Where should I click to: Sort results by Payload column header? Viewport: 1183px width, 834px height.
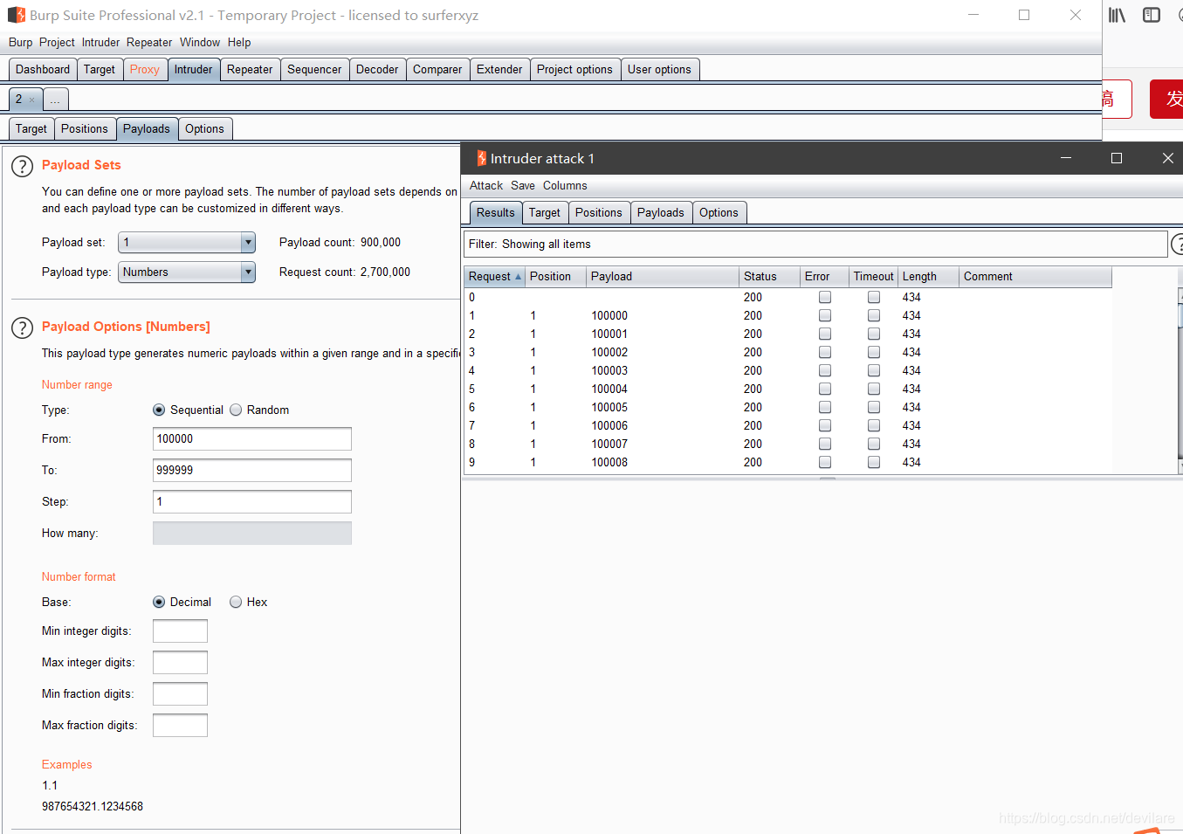pyautogui.click(x=663, y=277)
